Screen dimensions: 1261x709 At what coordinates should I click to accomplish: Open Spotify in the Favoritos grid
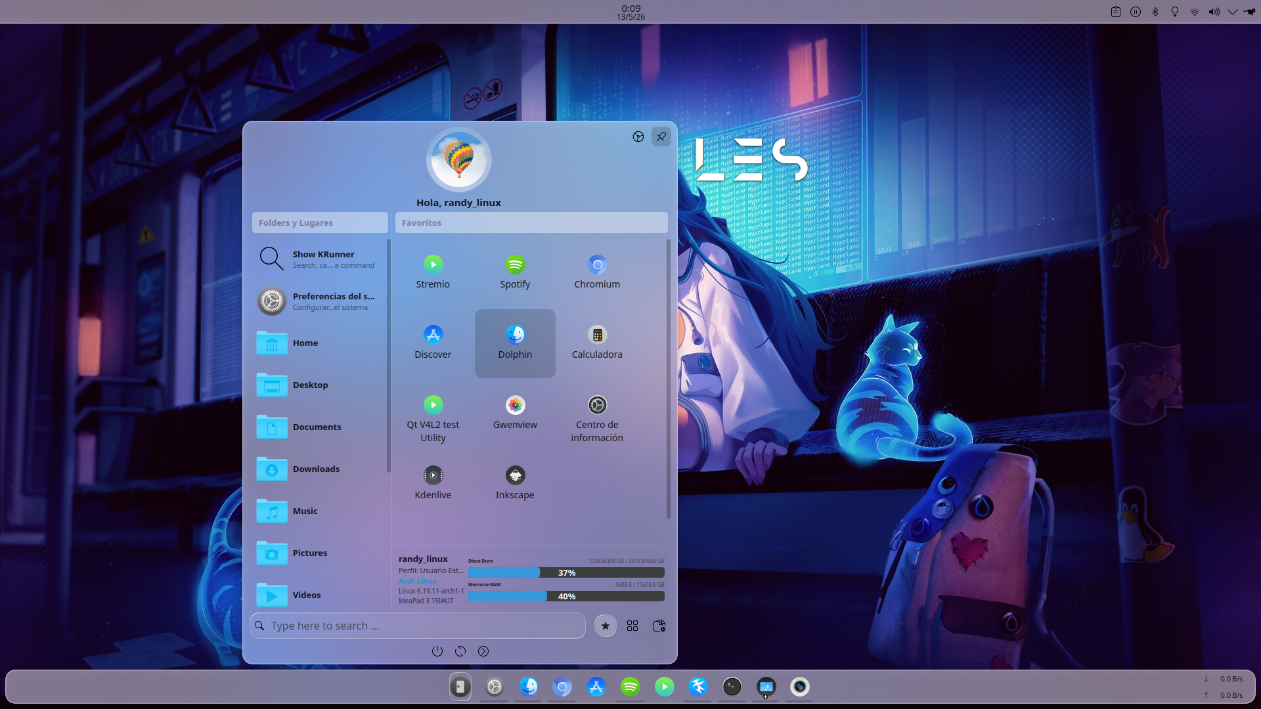coord(515,272)
